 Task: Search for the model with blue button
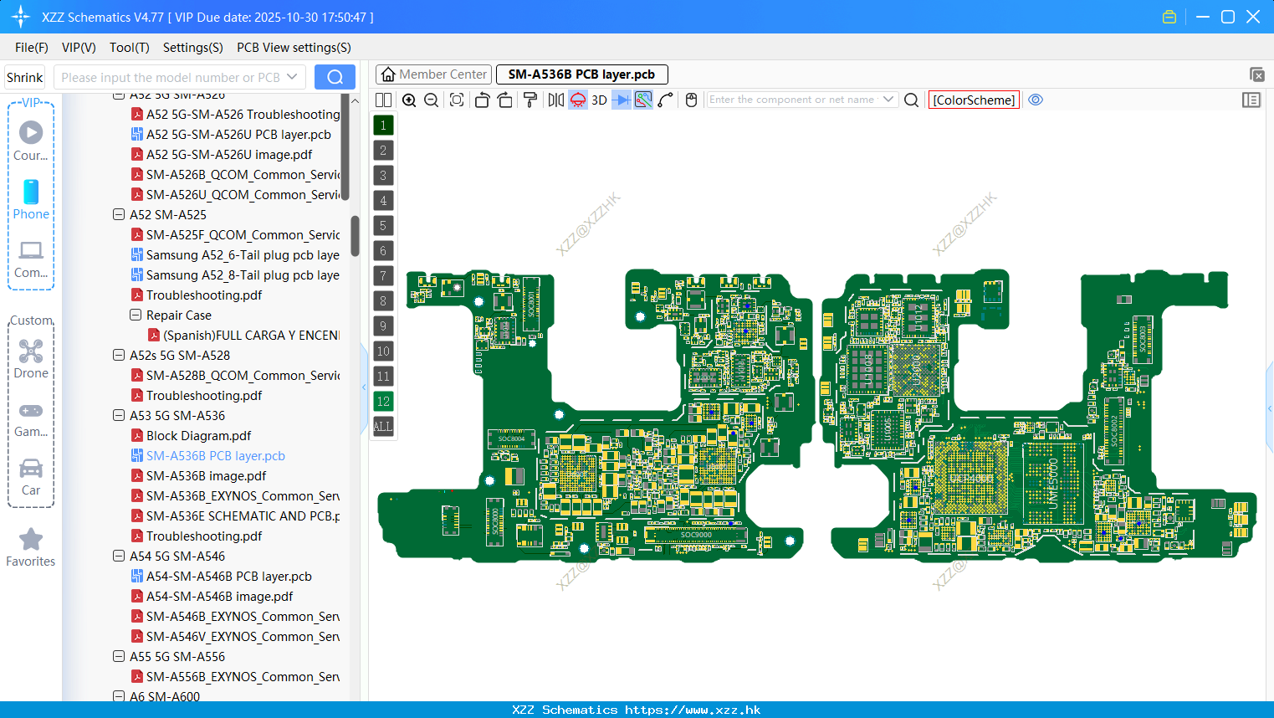click(335, 77)
